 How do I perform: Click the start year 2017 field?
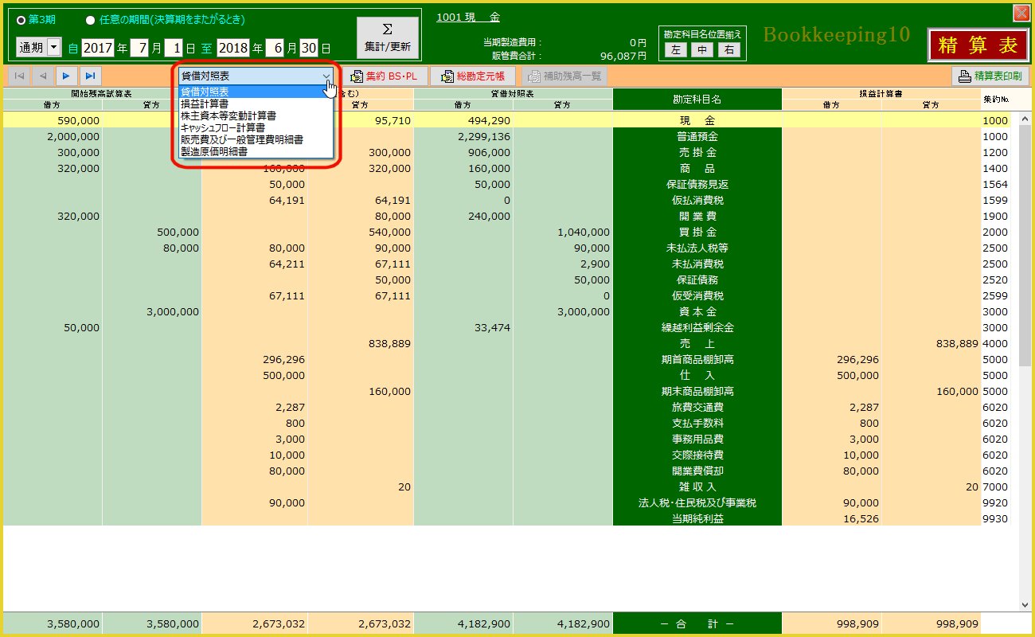point(98,48)
